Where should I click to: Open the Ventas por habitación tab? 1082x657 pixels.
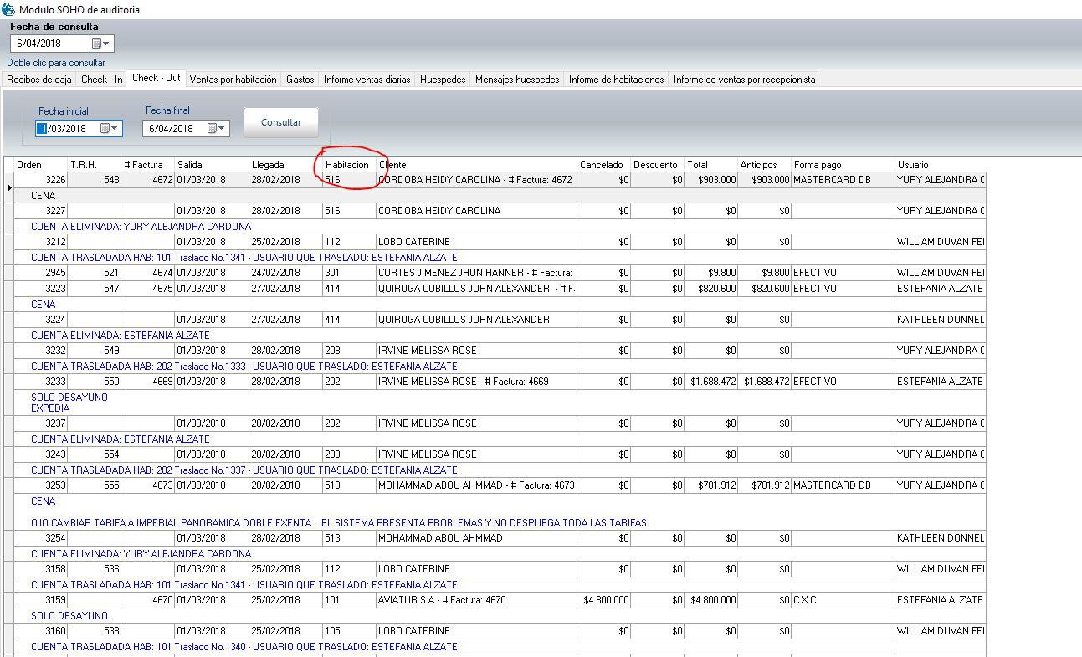[233, 80]
